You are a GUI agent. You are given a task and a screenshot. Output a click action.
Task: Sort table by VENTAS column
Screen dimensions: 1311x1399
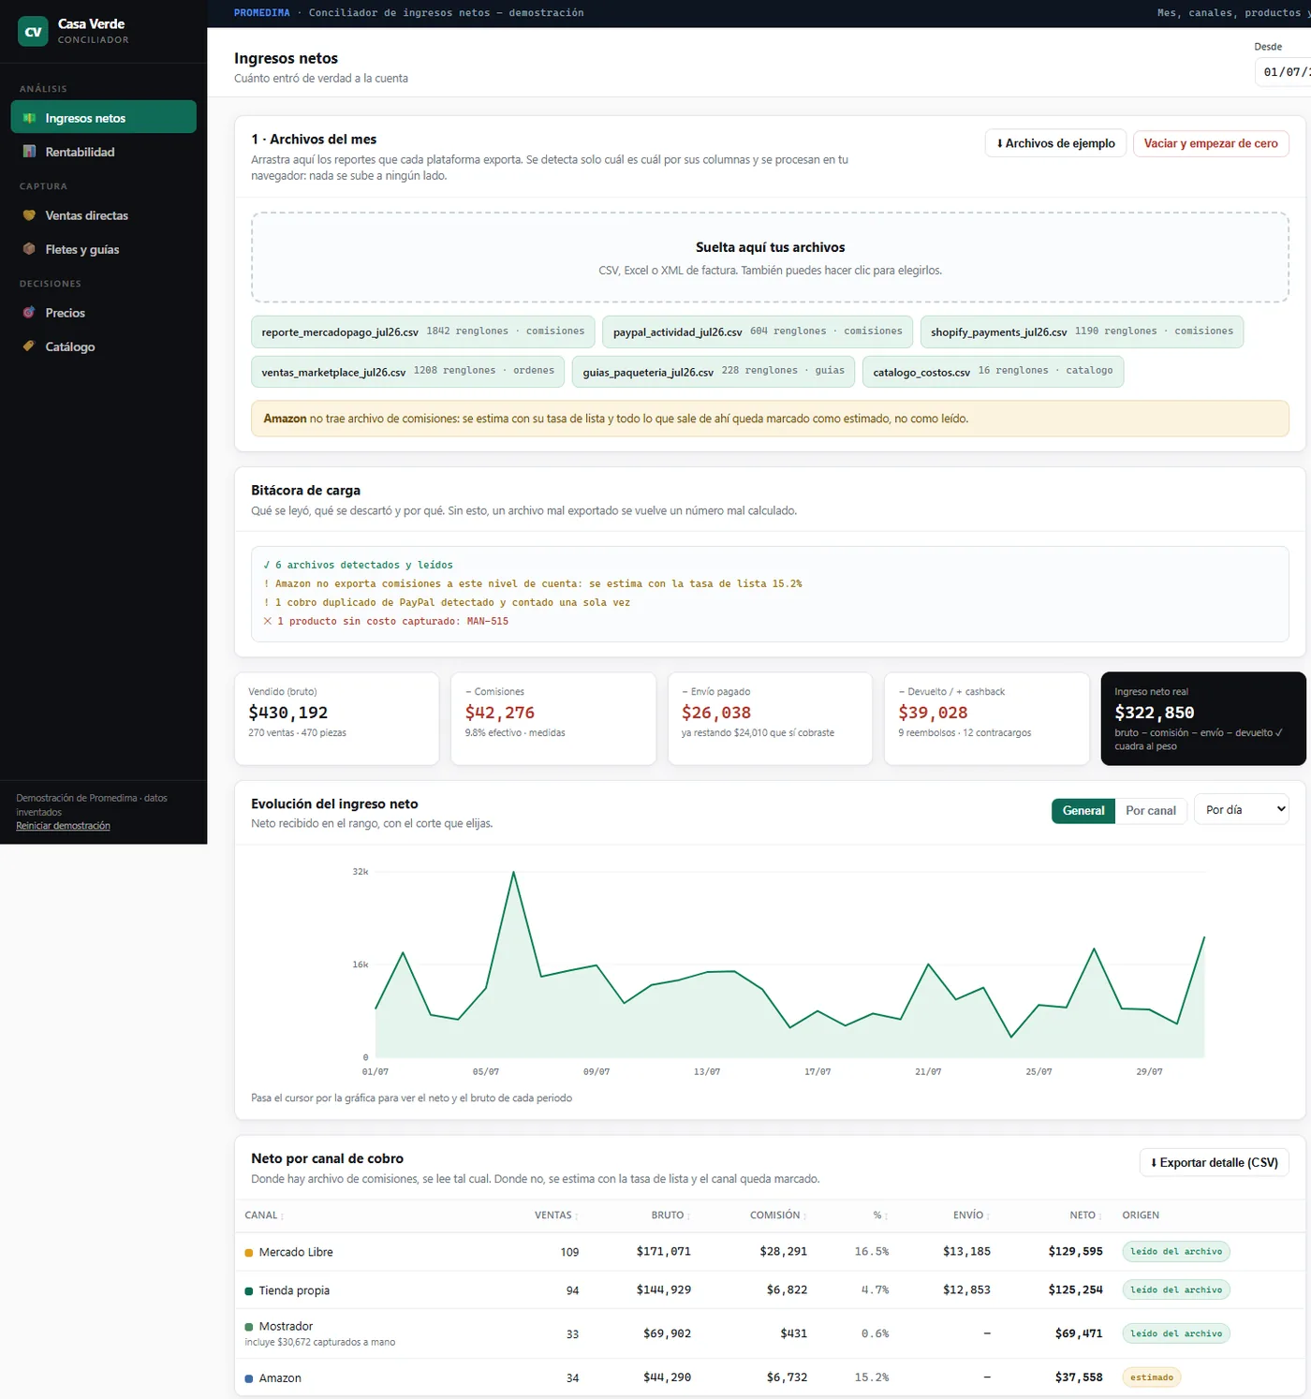[x=556, y=1215]
